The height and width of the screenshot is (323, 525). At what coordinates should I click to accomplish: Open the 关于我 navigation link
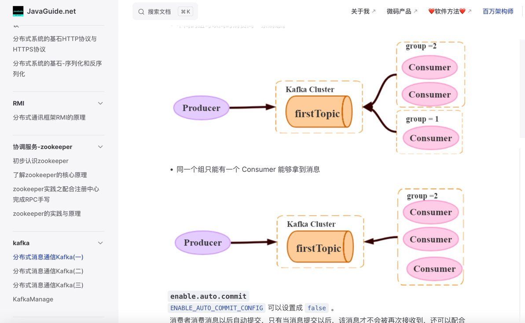[360, 11]
